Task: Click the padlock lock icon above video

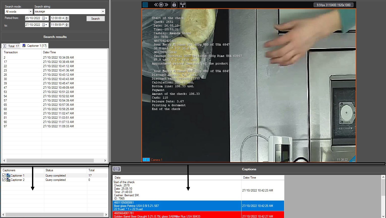Action: point(174,5)
